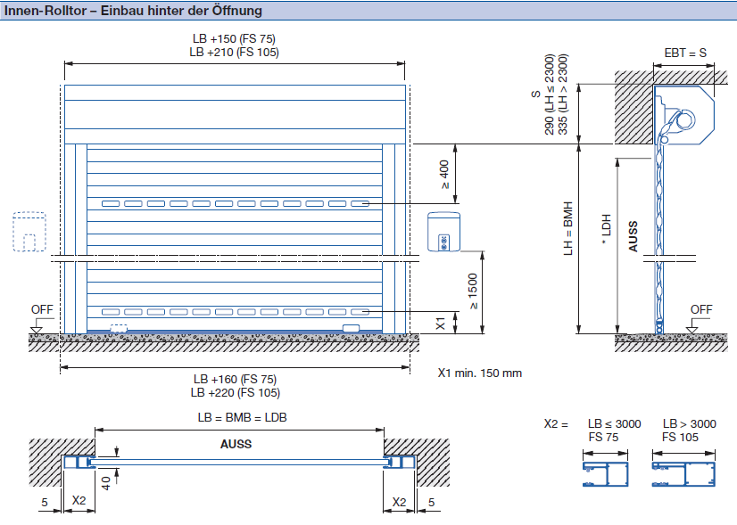Select the '≥ 400' dimension value
Viewport: 737px width, 525px height.
coord(444,175)
